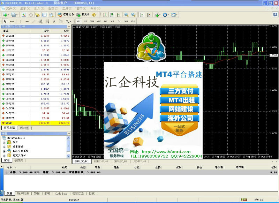Open Profiles dropdown arrow
Image resolution: width=279 pixels, height=203 pixels.
pyautogui.click(x=17, y=15)
